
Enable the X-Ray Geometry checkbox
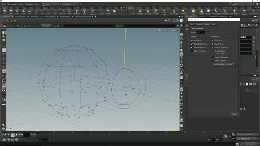coord(192,51)
